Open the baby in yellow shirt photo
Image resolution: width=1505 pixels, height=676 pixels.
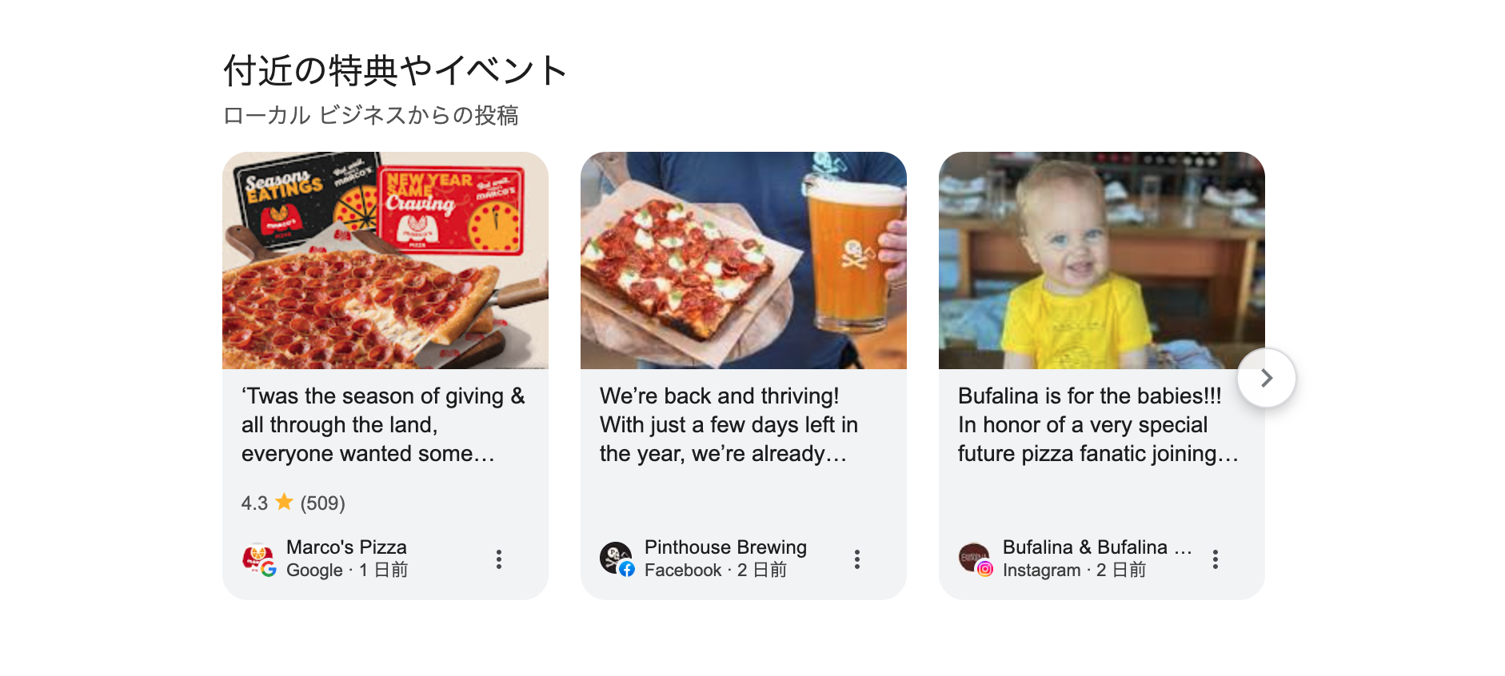(1102, 260)
